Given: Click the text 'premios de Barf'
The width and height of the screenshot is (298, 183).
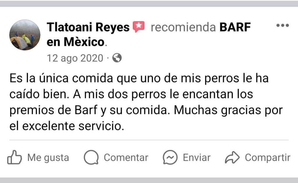Looking at the screenshot, I should tap(54, 110).
